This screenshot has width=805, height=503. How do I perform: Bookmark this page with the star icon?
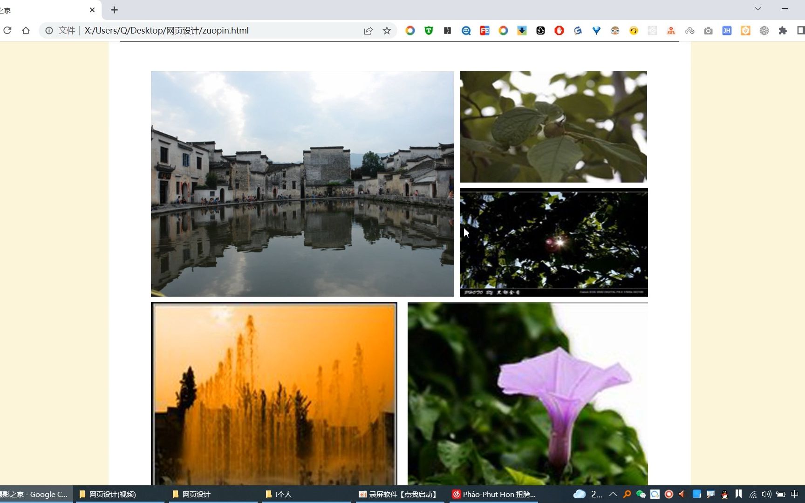pos(387,30)
